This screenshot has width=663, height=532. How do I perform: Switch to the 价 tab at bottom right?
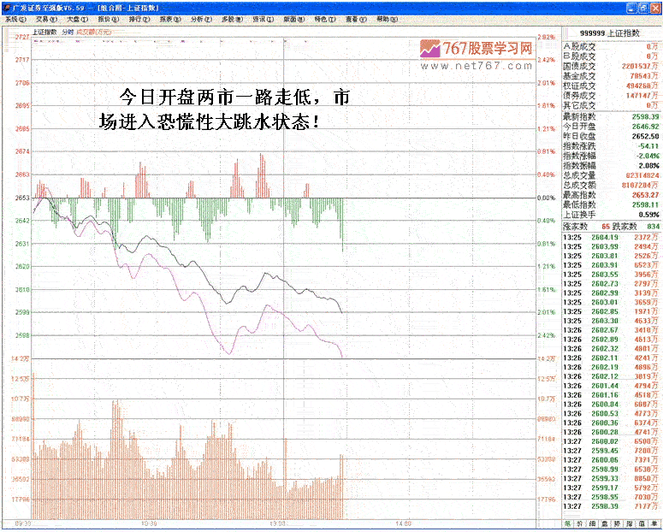(x=581, y=523)
